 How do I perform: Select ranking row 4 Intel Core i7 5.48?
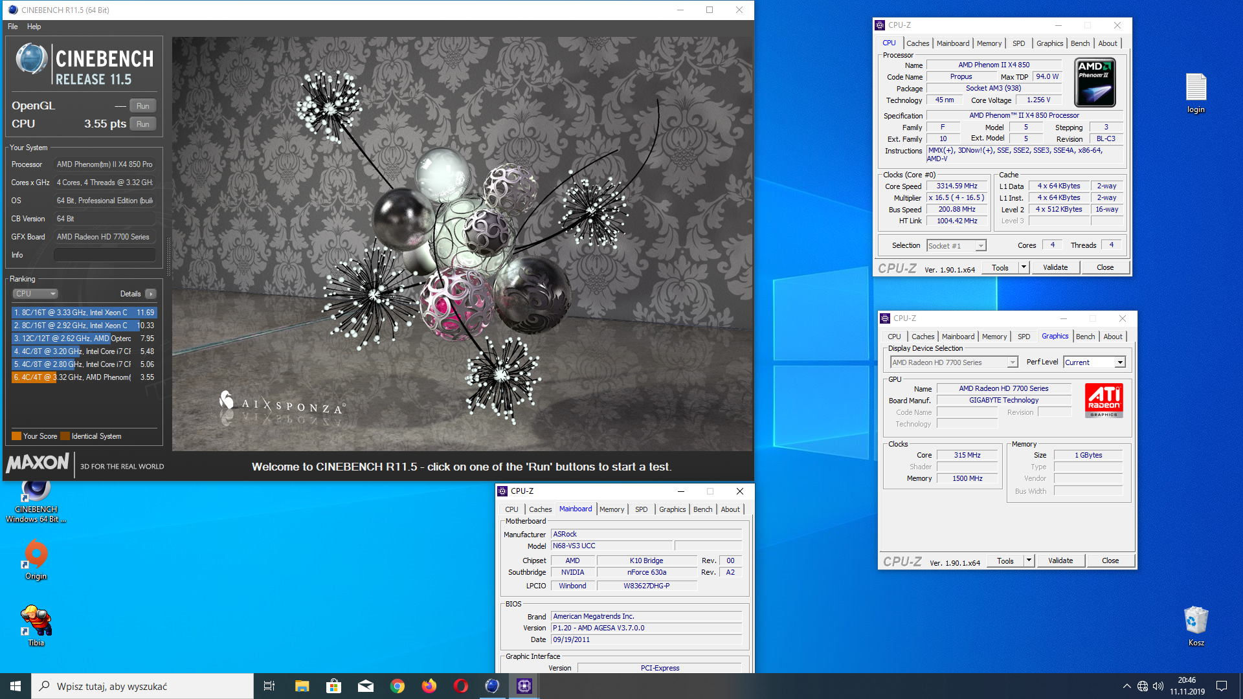(x=84, y=351)
